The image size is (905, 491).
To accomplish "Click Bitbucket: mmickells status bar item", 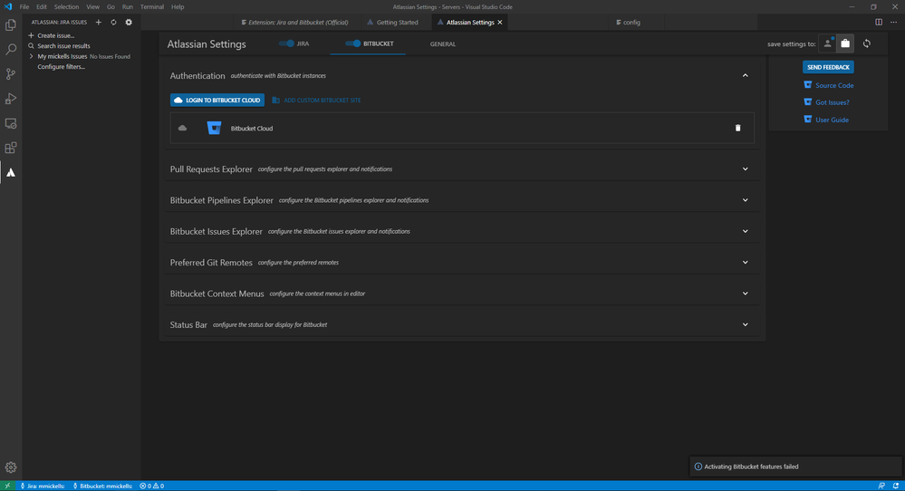I will pos(102,486).
